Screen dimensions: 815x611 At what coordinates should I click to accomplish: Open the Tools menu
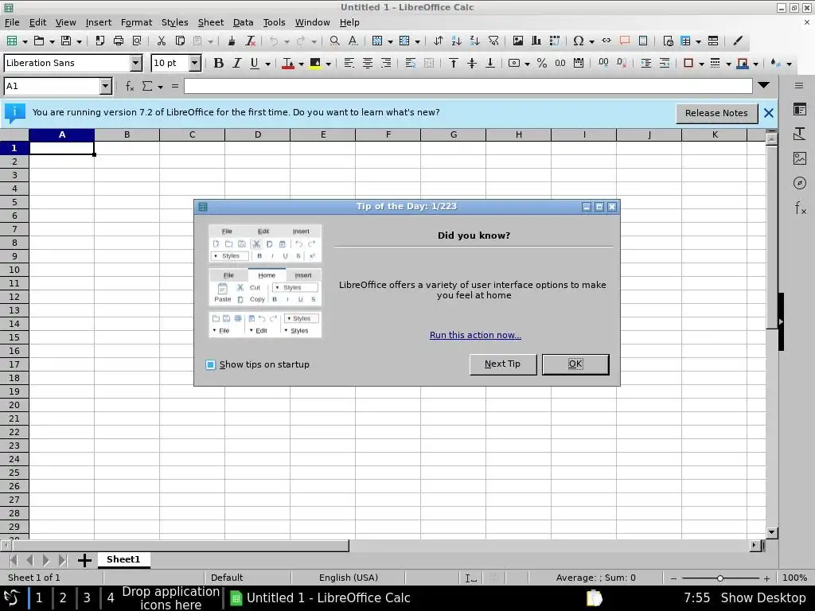pos(274,22)
